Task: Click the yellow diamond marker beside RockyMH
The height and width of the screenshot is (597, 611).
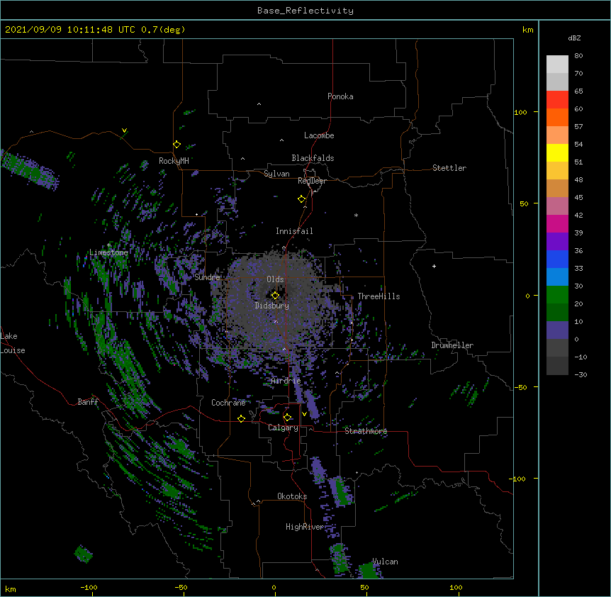Action: tap(177, 145)
